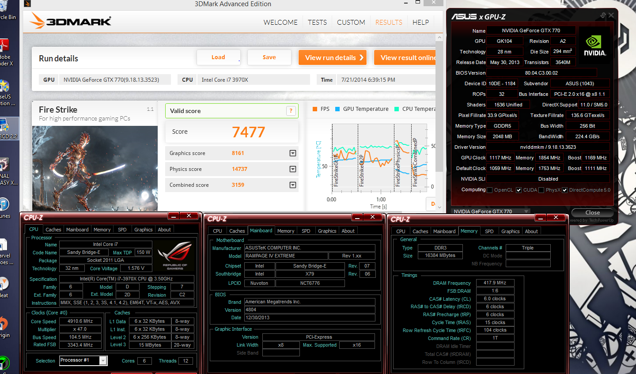Select the RESULTS tab
Screen dimensions: 636x374
click(x=389, y=22)
